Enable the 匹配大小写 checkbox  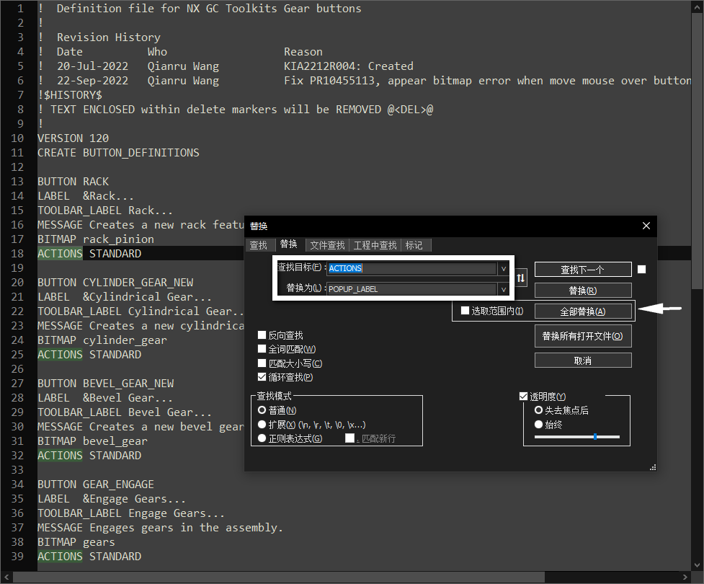point(262,363)
